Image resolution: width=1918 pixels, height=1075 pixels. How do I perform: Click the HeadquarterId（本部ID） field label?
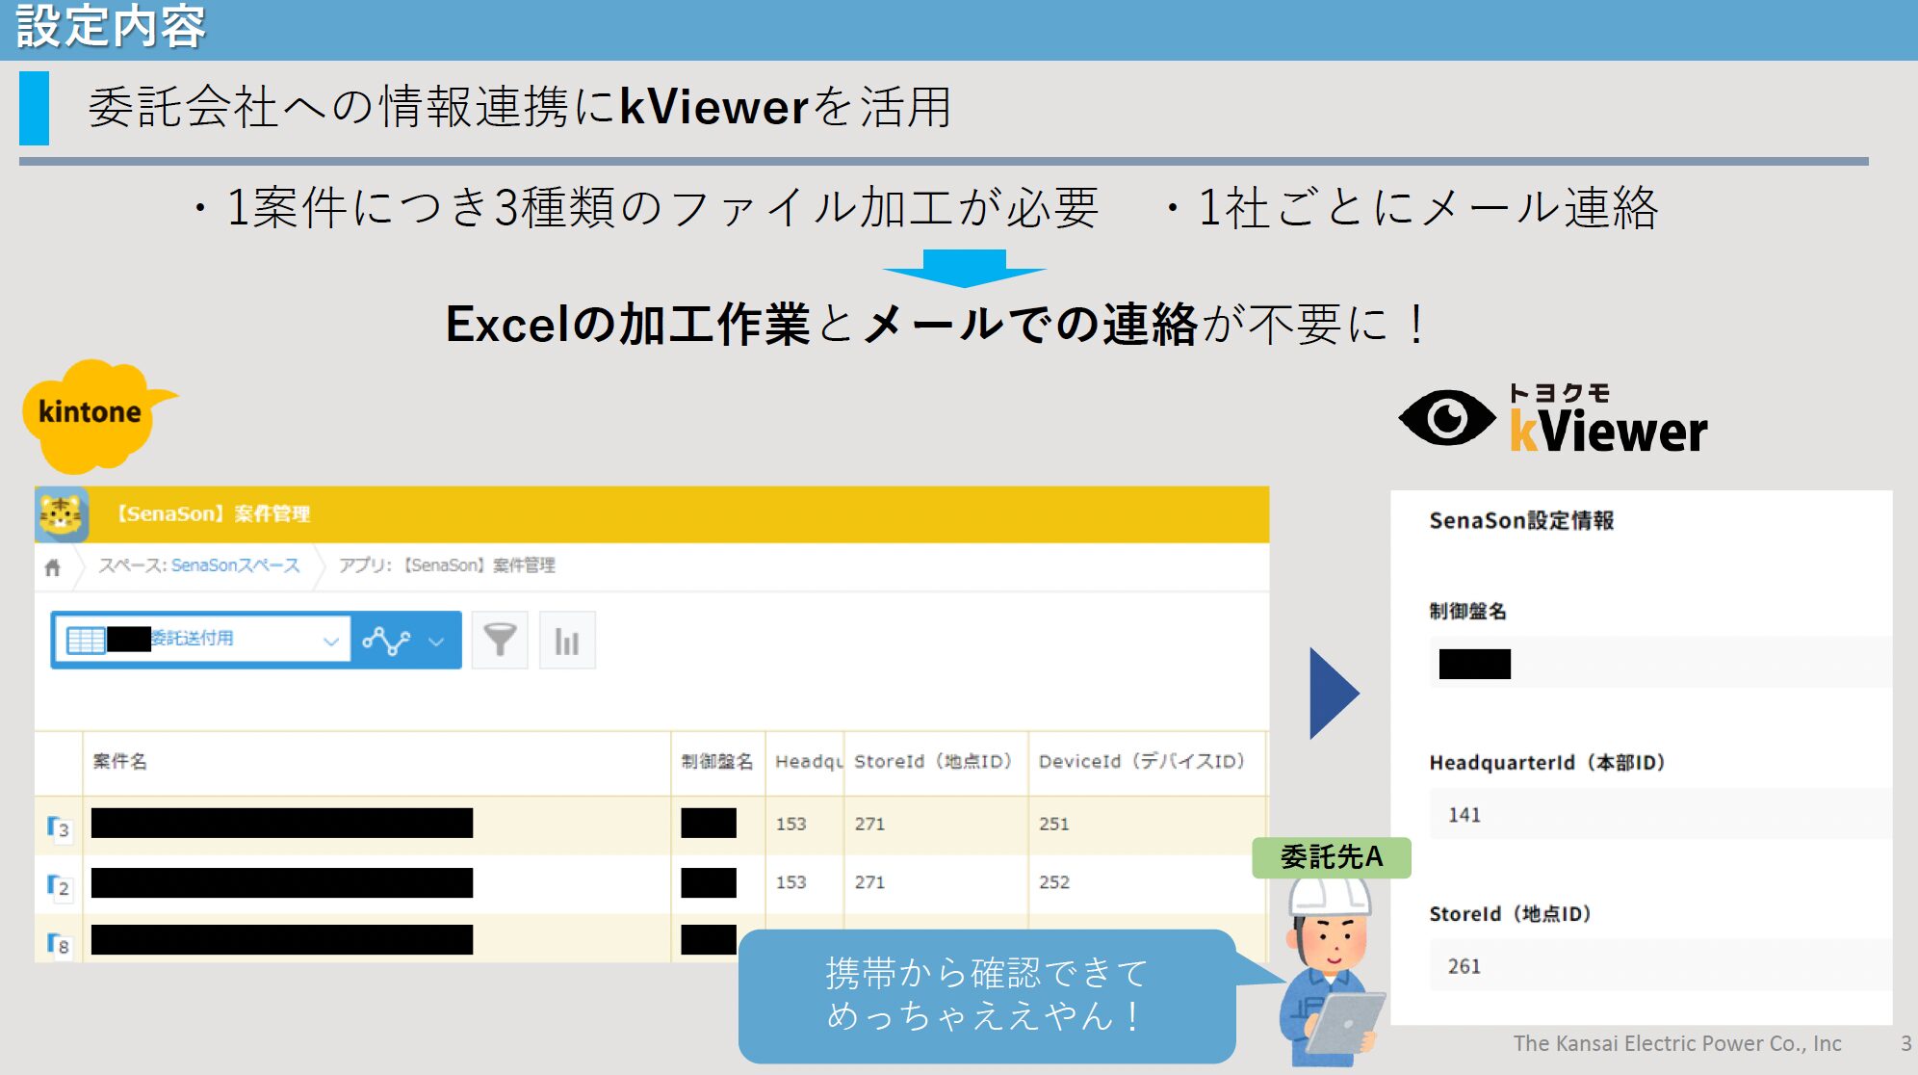coord(1547,763)
